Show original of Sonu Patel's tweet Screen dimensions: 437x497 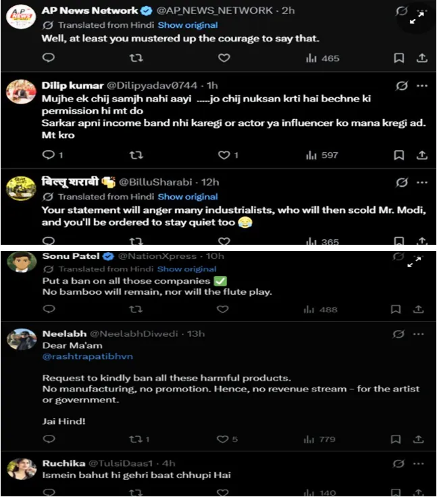coord(187,269)
